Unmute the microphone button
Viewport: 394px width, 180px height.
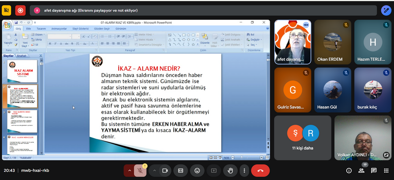pos(140,171)
